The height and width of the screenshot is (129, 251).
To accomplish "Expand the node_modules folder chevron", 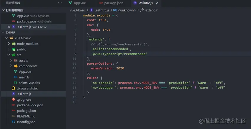I will tap(9, 44).
